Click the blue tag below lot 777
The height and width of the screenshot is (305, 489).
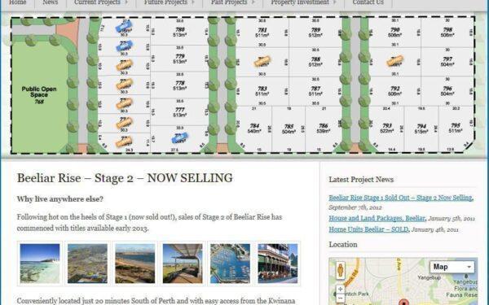[x=180, y=138]
